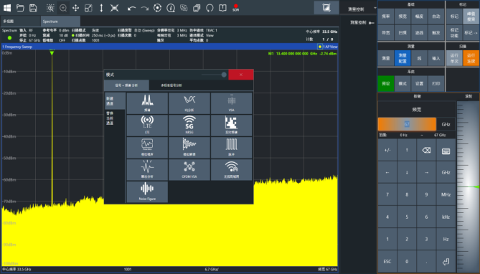Click the ESC key on keypad
The width and height of the screenshot is (480, 274).
[x=387, y=261]
